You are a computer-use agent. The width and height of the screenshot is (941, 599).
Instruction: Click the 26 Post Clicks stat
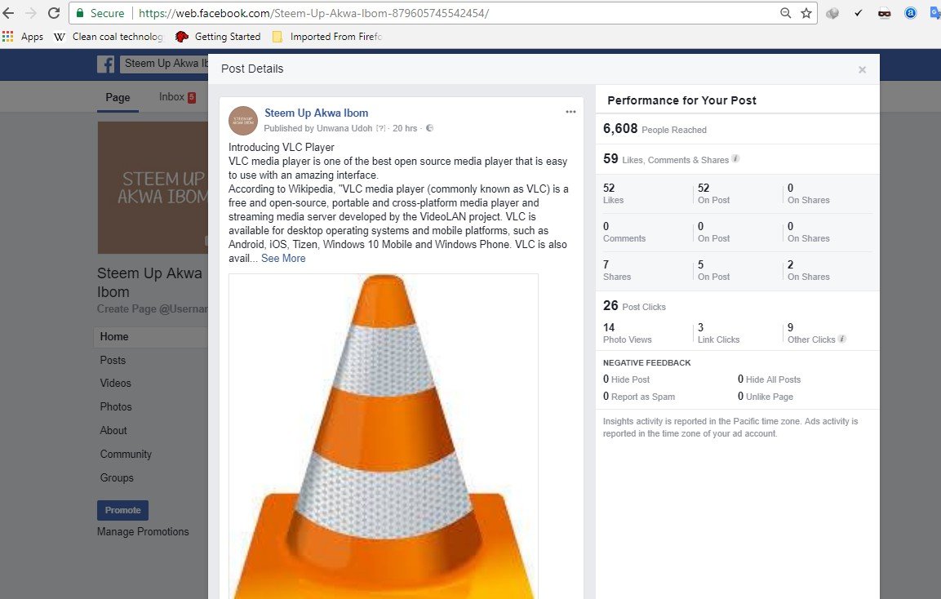tap(634, 305)
